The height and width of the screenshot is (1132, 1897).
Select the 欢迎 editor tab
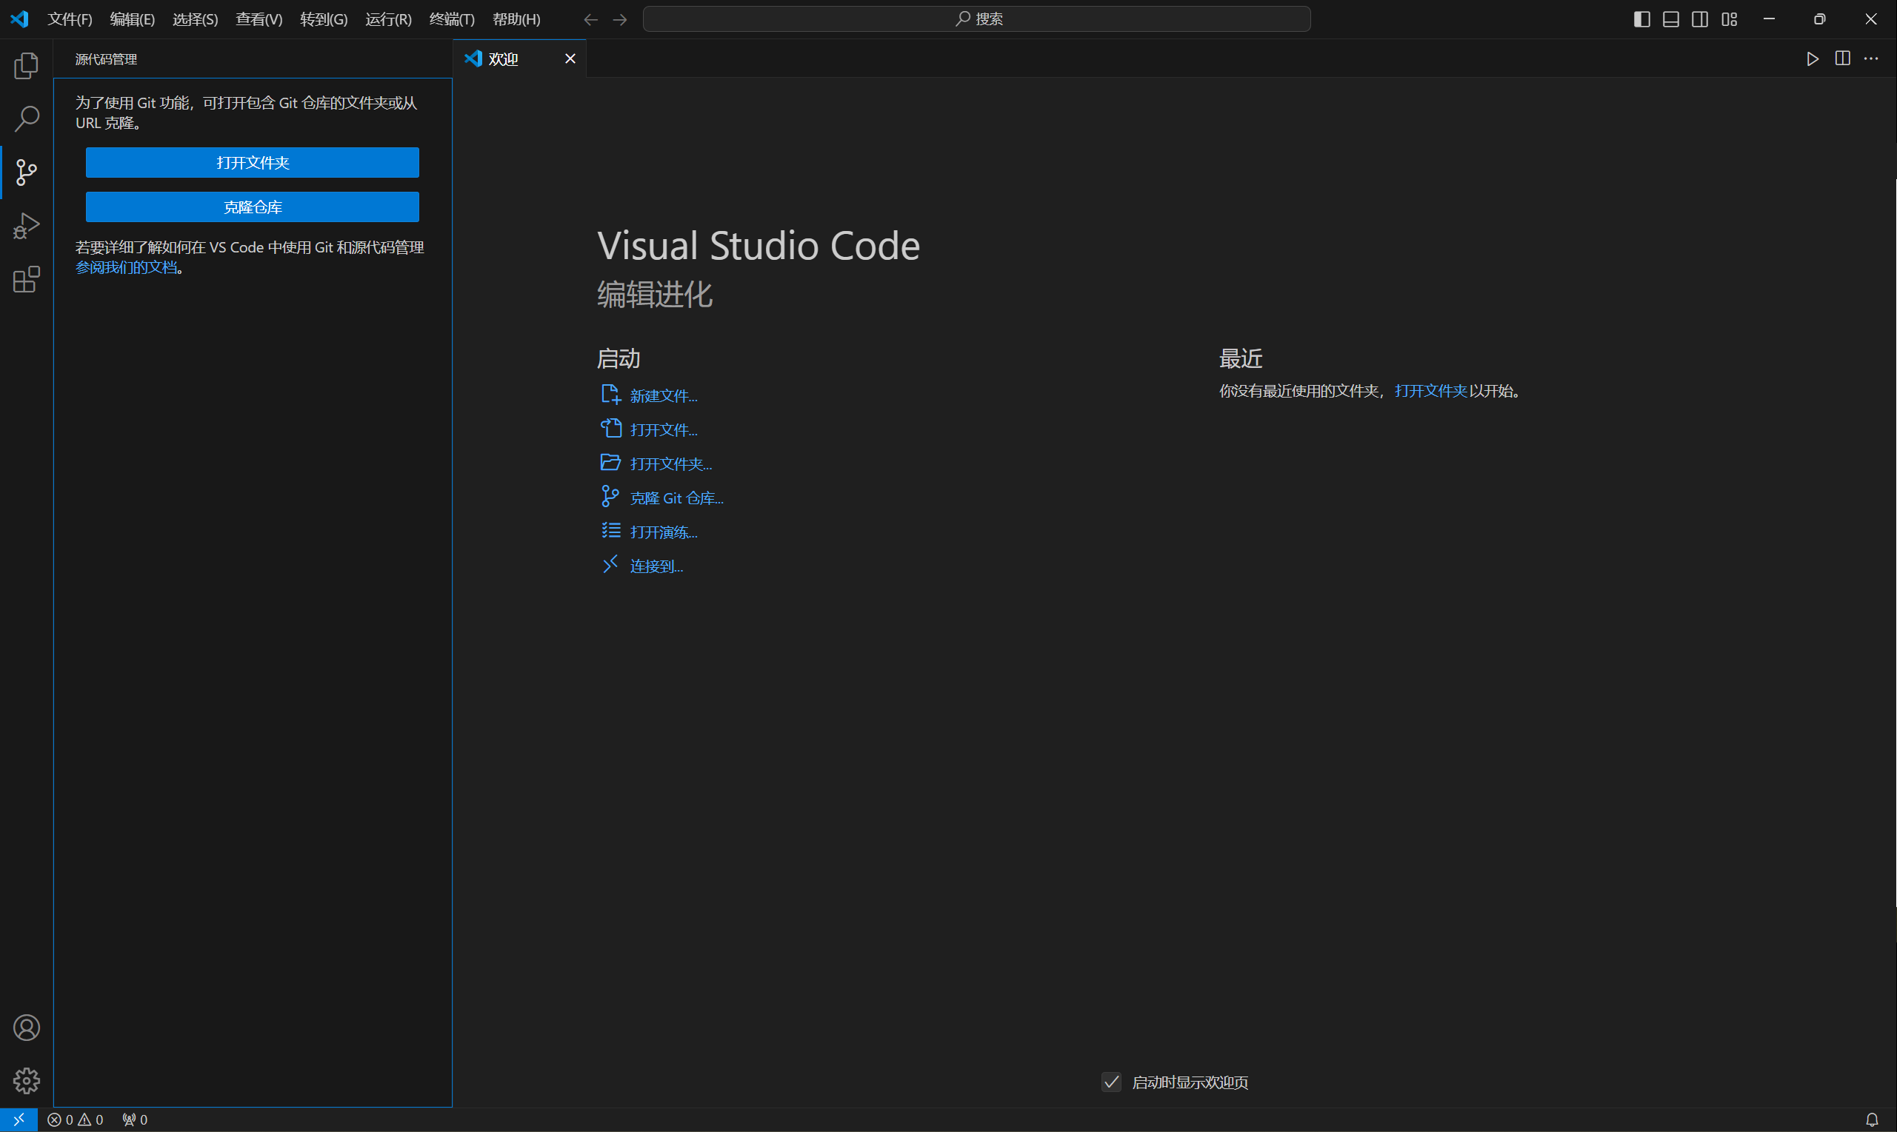(520, 58)
